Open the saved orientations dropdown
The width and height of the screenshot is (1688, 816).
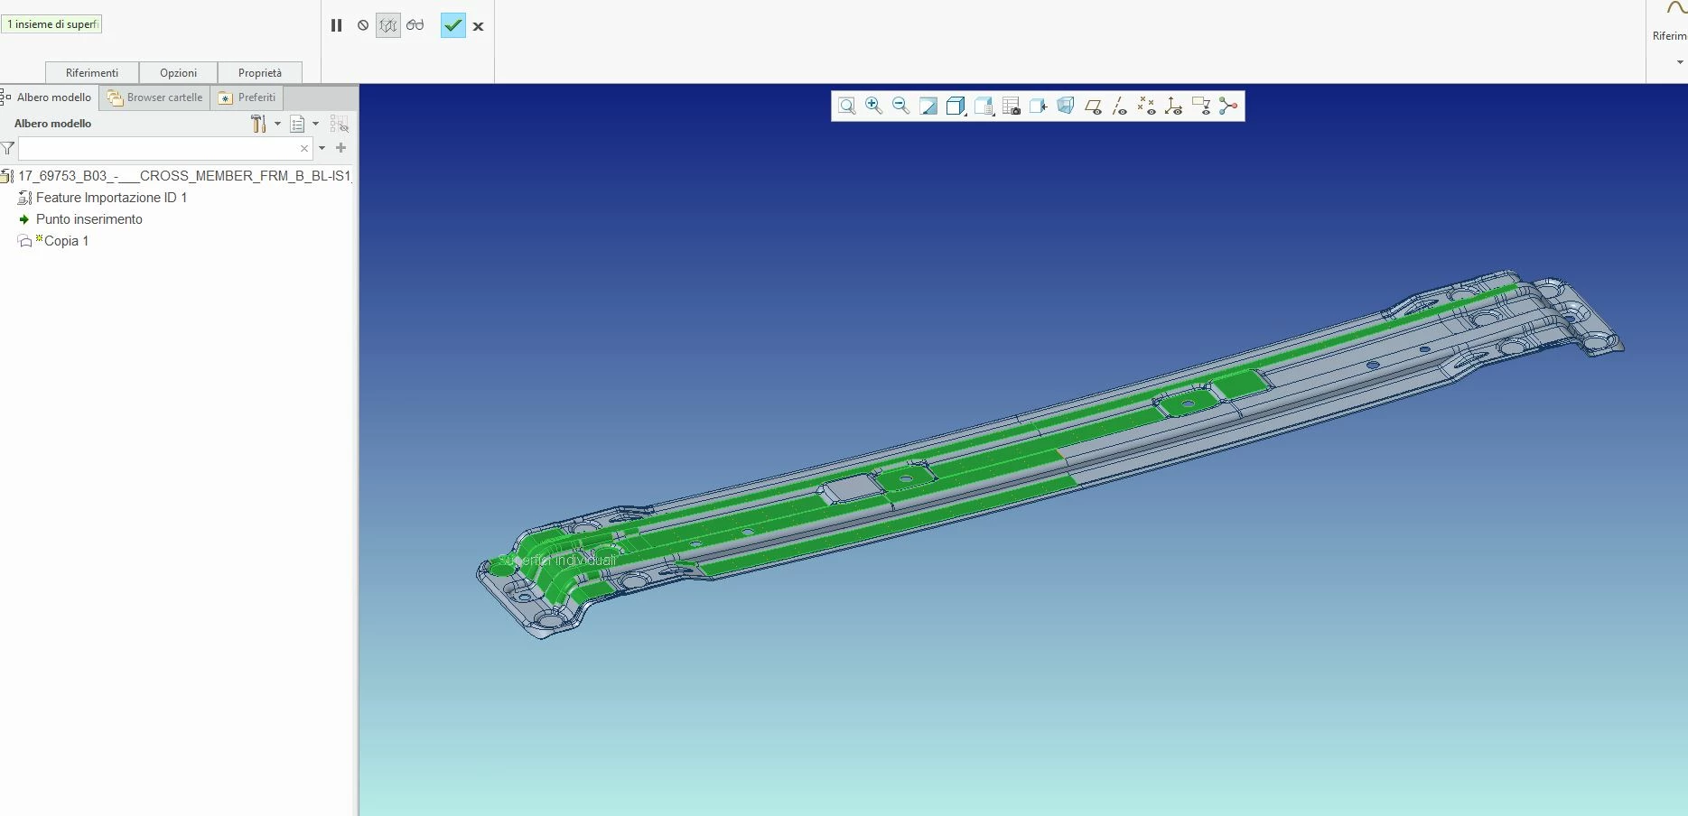[984, 106]
